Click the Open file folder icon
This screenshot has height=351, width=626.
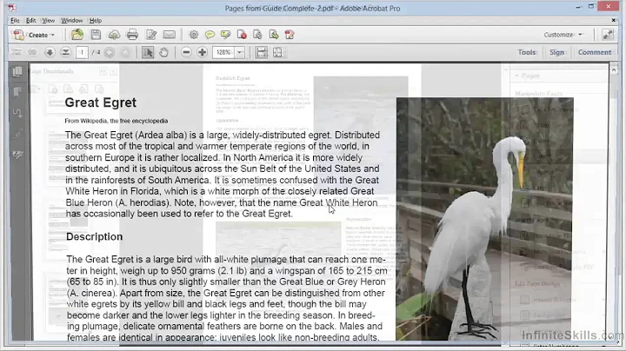click(x=77, y=35)
